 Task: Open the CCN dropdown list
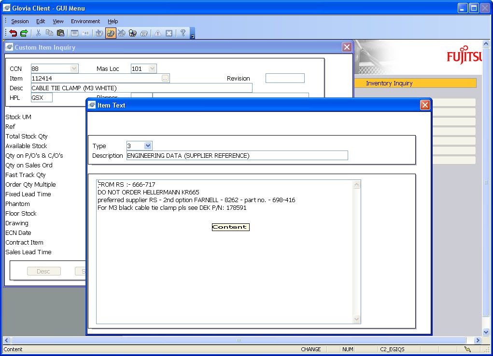[x=74, y=69]
